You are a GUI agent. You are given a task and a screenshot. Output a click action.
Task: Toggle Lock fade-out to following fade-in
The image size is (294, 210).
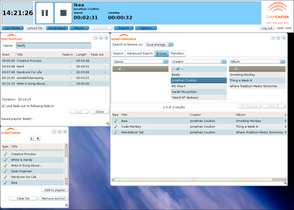3,106
